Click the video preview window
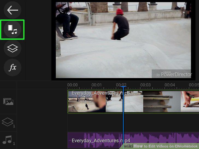Viewport: 199px width, 149px height. pyautogui.click(x=123, y=40)
